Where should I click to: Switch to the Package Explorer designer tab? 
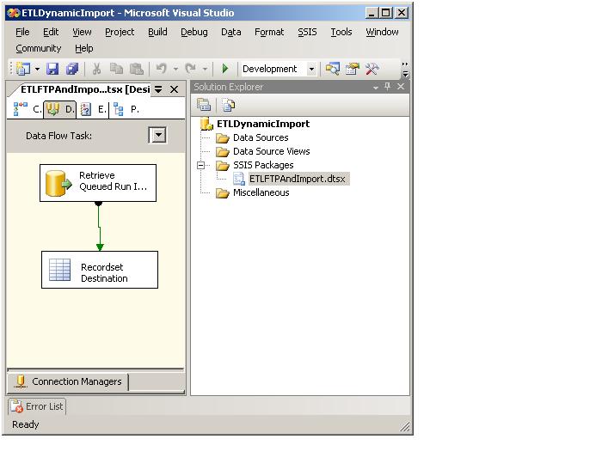[x=126, y=110]
